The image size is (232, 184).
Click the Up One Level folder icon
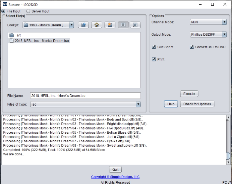(83, 25)
